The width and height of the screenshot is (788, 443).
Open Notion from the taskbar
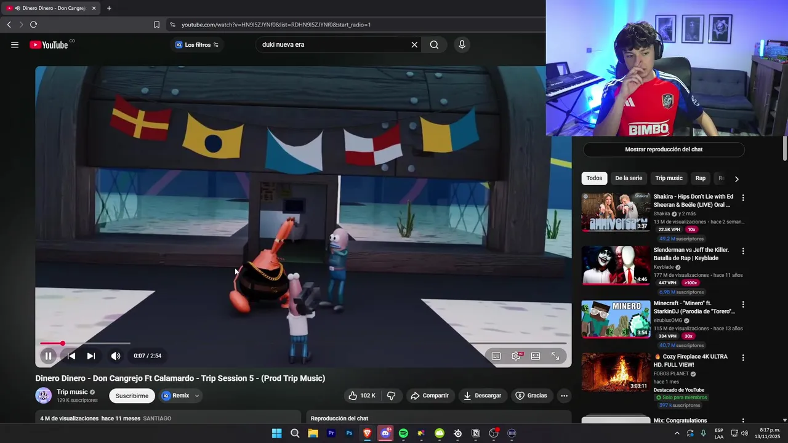(x=475, y=433)
